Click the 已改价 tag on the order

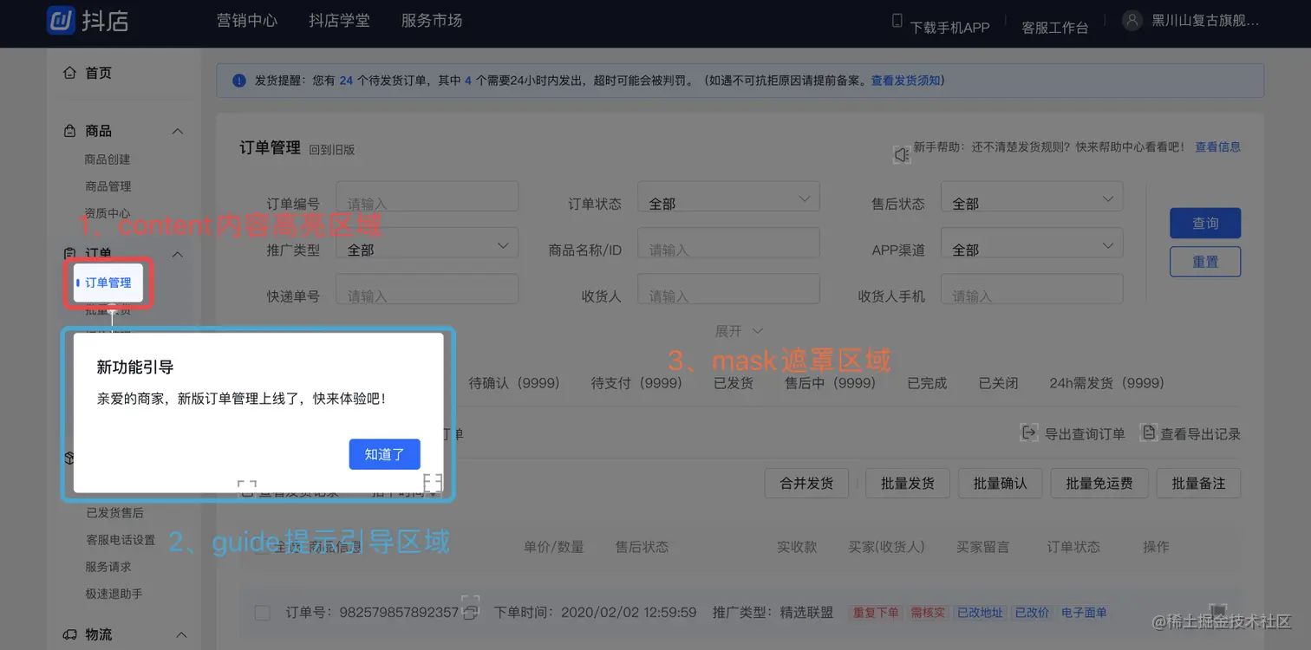point(1032,613)
